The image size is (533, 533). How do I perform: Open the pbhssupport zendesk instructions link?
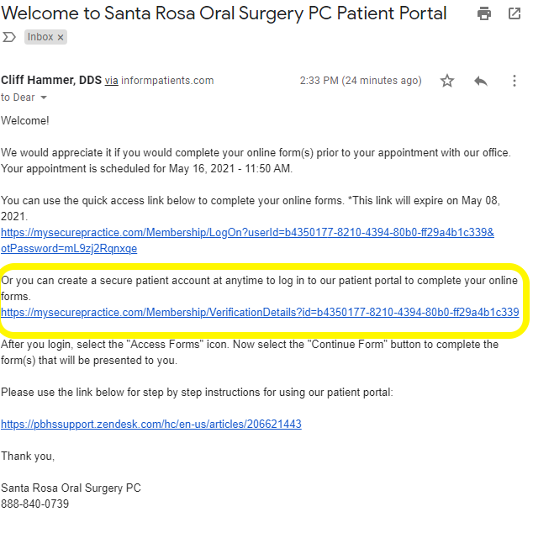(x=151, y=424)
